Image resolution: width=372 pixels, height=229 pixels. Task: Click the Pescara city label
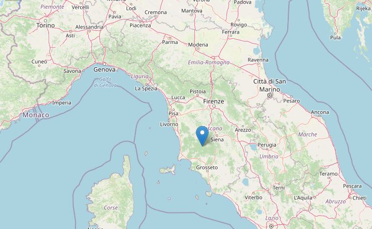[352, 186]
